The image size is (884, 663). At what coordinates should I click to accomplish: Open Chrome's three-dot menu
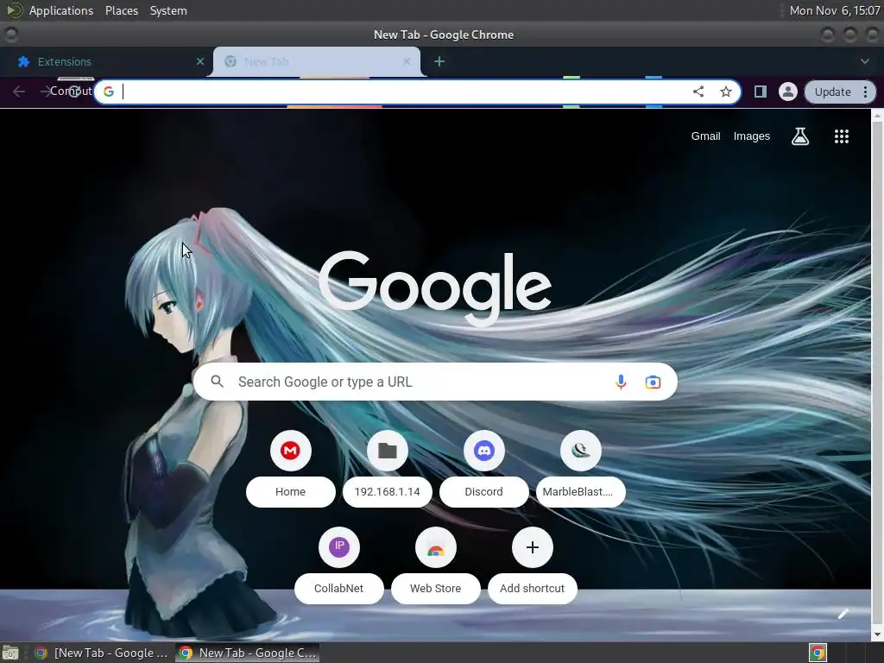pos(865,92)
